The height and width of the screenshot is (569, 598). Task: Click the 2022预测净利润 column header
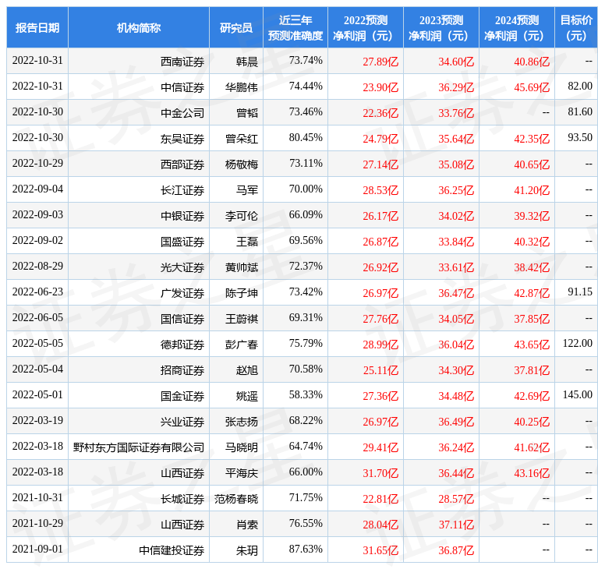[366, 28]
